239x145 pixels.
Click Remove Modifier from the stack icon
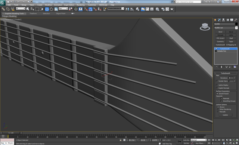click(230, 67)
